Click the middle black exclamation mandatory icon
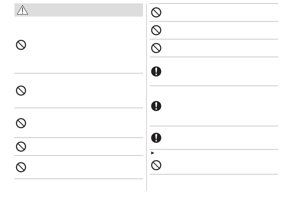The image size is (292, 202). coord(156,106)
